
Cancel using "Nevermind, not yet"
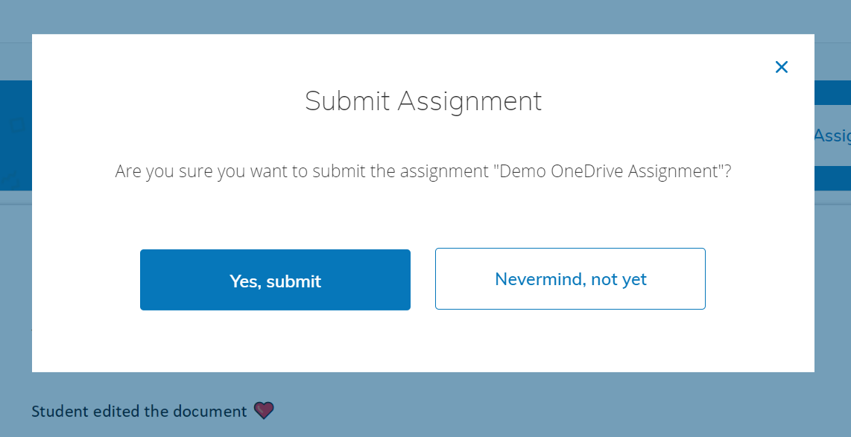[x=570, y=279]
